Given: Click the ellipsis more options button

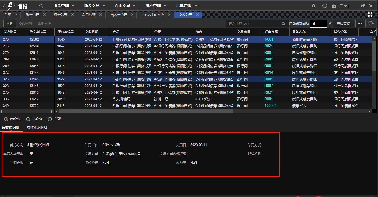Looking at the screenshot, I should [x=360, y=24].
